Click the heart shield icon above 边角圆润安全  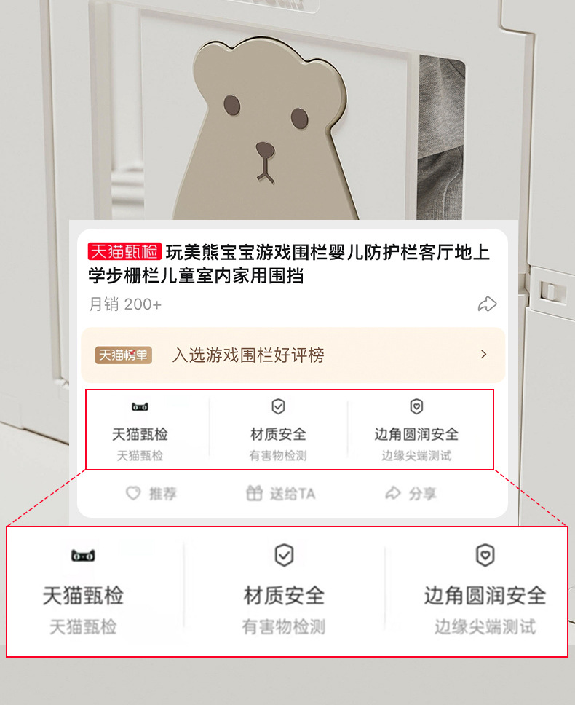click(x=417, y=406)
